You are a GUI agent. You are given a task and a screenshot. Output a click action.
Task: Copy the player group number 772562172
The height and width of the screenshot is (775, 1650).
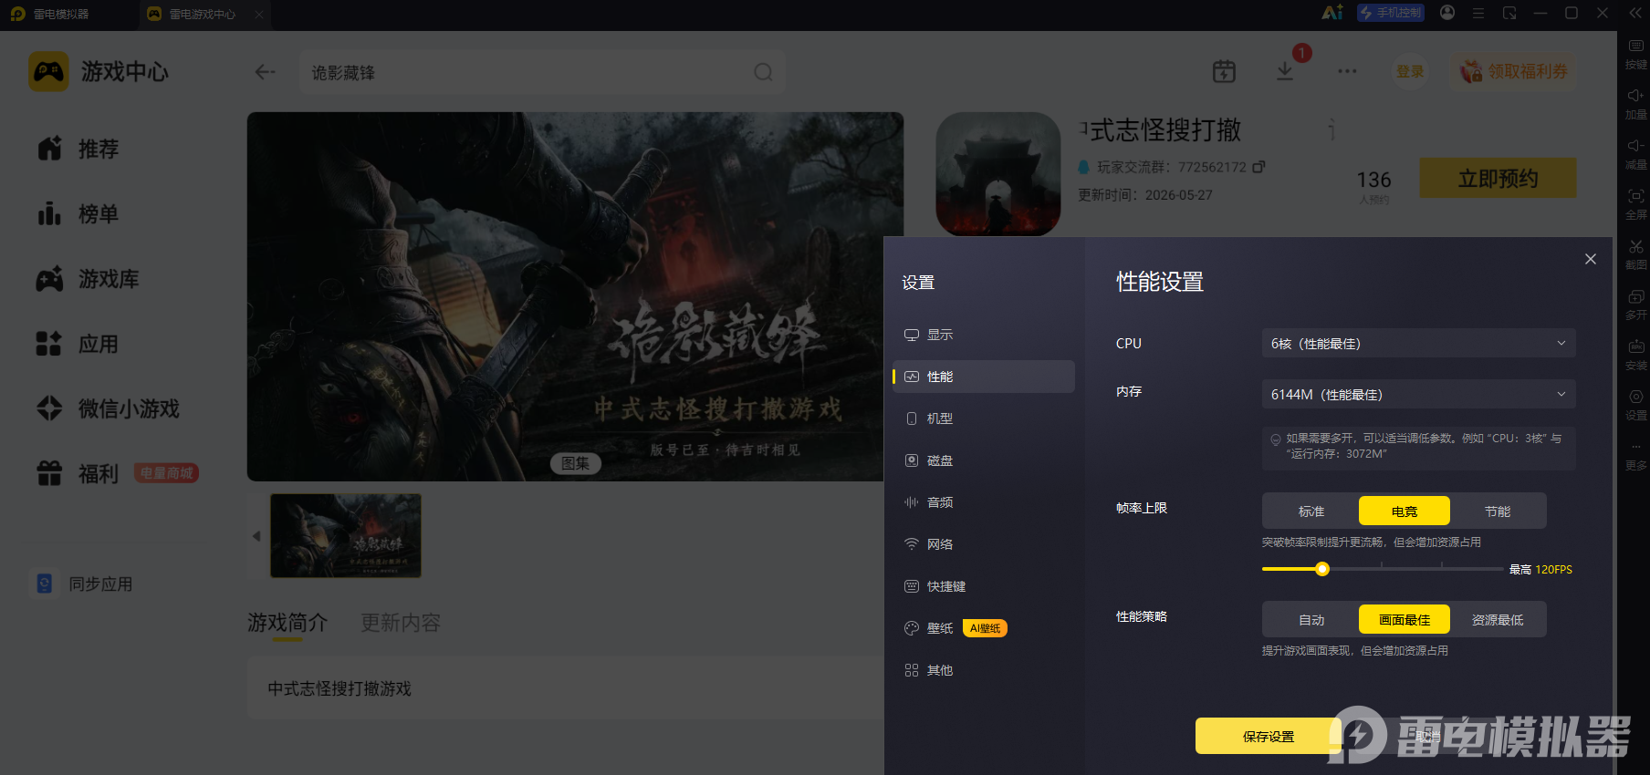(x=1259, y=167)
